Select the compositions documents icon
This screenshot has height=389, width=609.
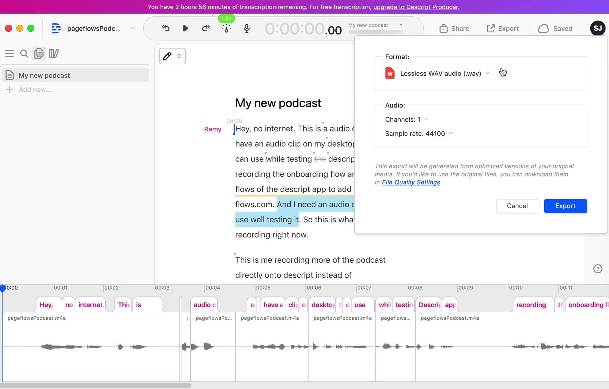(x=39, y=54)
